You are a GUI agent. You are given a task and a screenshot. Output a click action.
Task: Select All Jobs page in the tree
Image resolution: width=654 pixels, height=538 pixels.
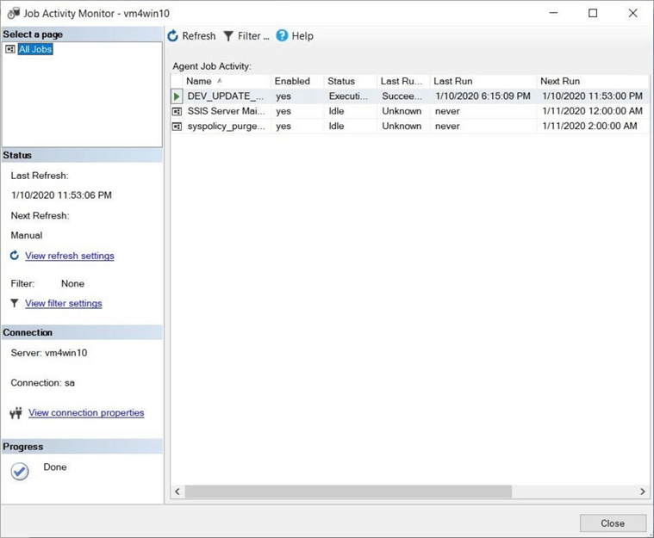(35, 50)
